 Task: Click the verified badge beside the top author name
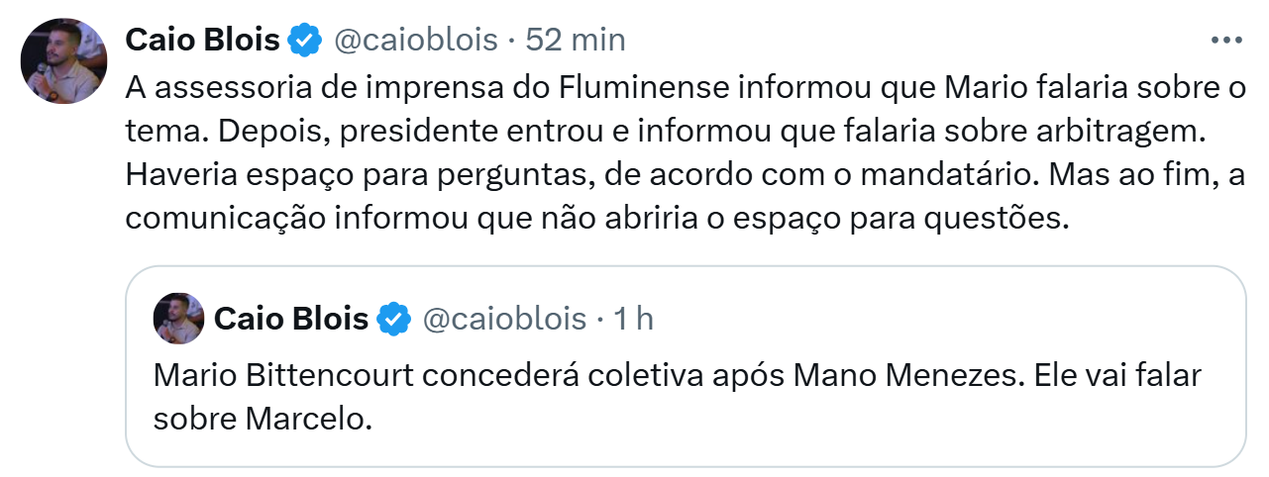point(304,40)
